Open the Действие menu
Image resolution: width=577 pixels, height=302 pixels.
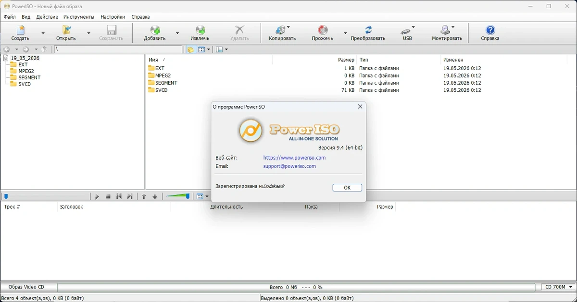tap(47, 17)
